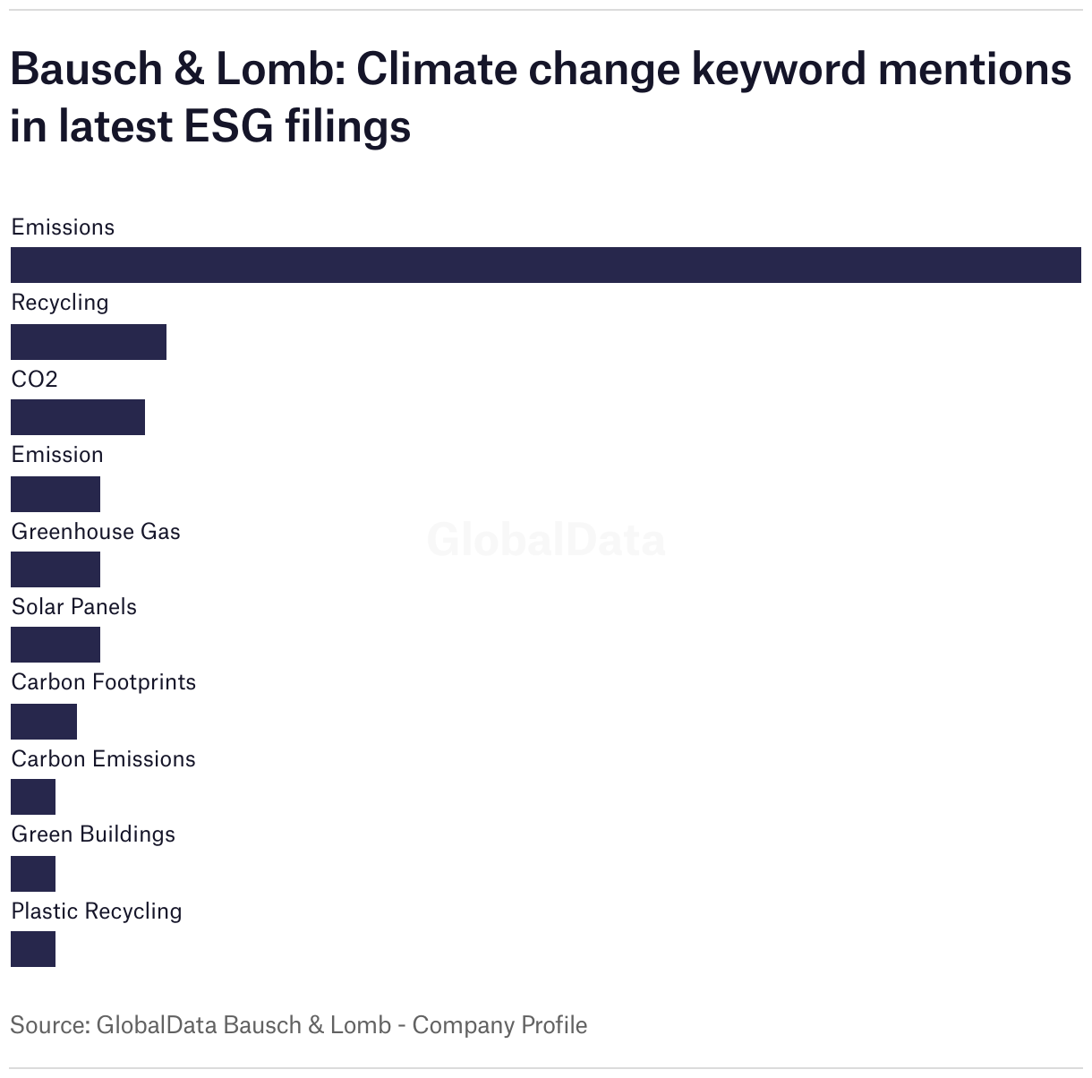Click the GlobalData source text
The image size is (1092, 1078).
[x=299, y=1025]
